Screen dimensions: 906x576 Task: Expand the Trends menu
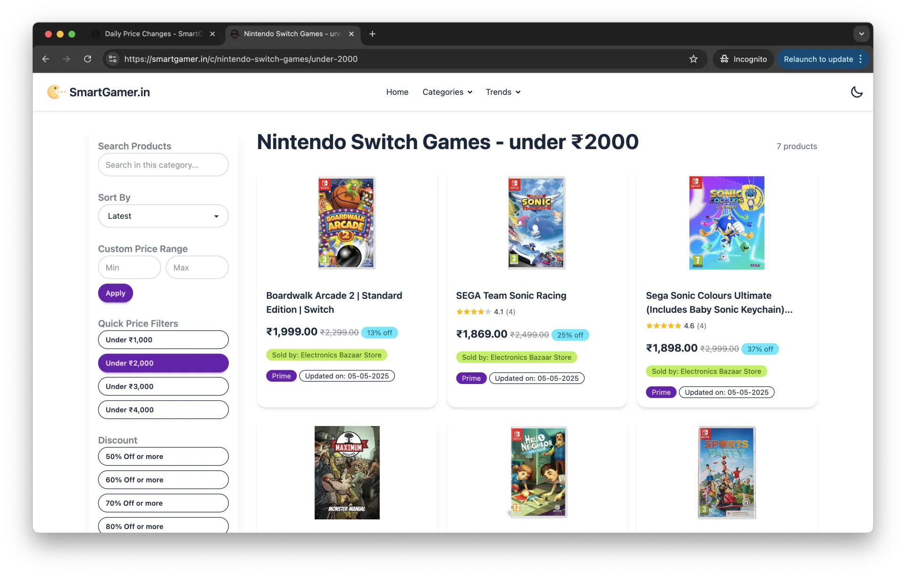[503, 92]
